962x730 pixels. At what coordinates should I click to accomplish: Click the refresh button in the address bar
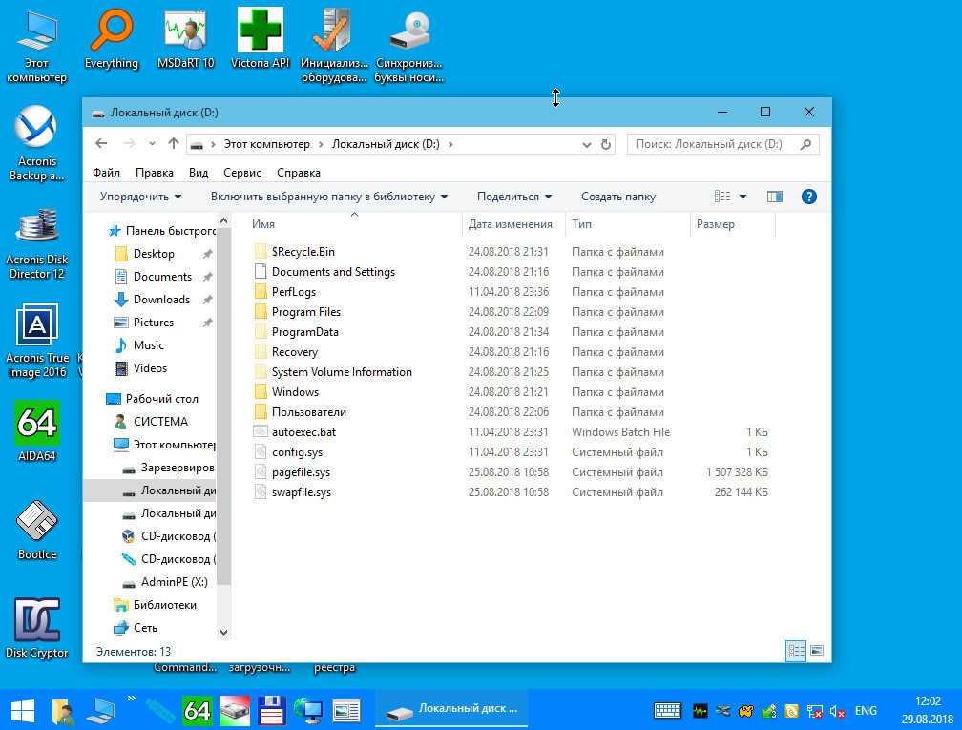(x=606, y=144)
